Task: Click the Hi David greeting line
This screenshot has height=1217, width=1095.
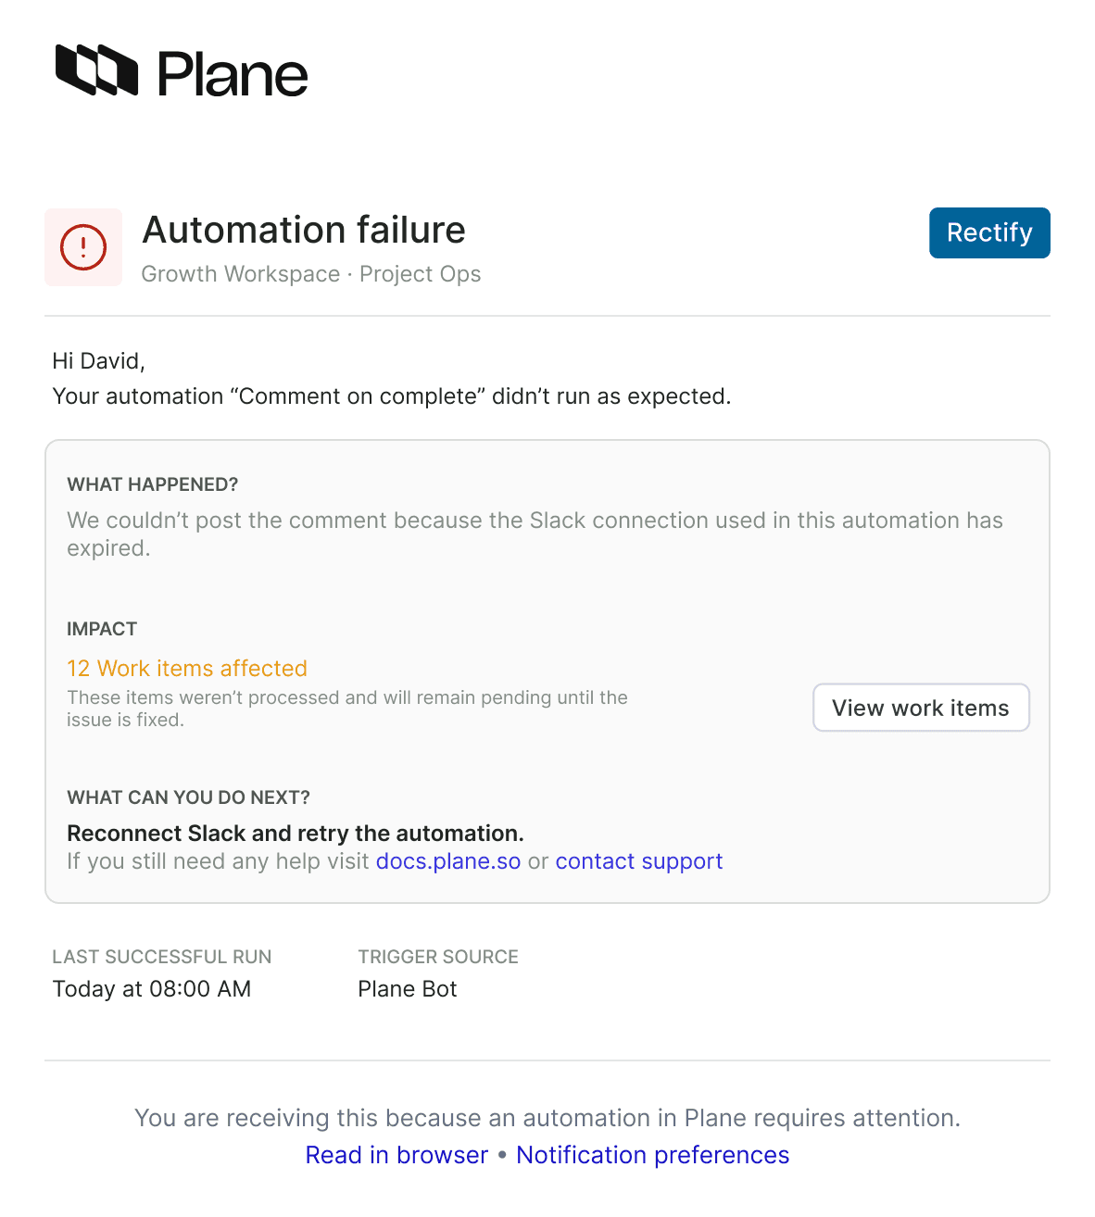Action: pos(99,361)
